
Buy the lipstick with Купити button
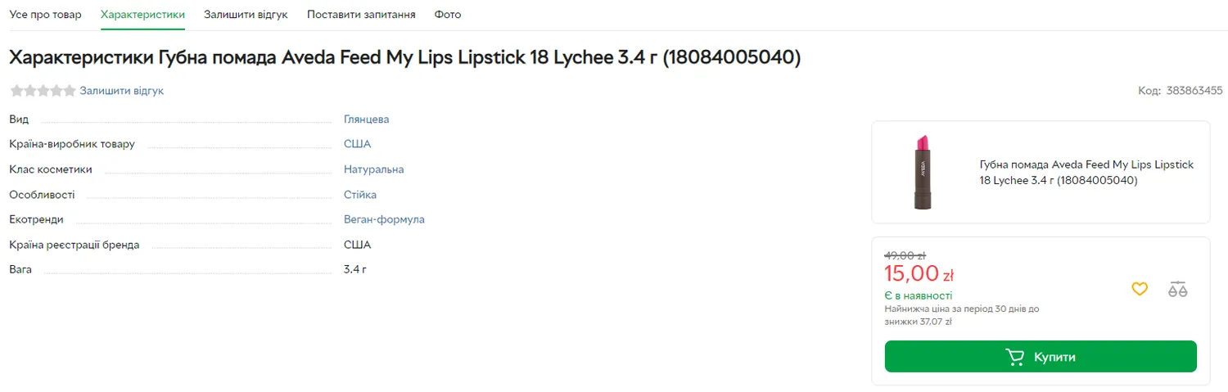coord(1041,357)
